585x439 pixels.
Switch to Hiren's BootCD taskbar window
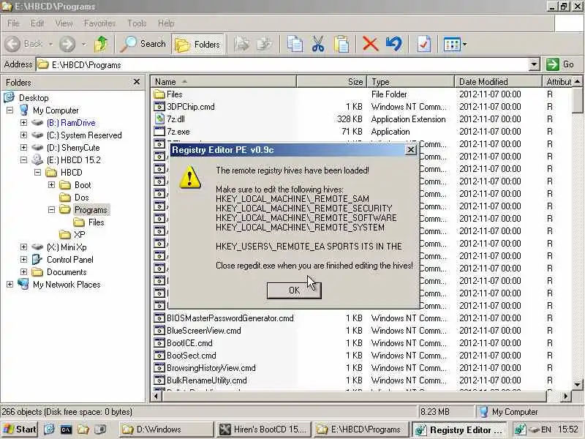pos(264,429)
